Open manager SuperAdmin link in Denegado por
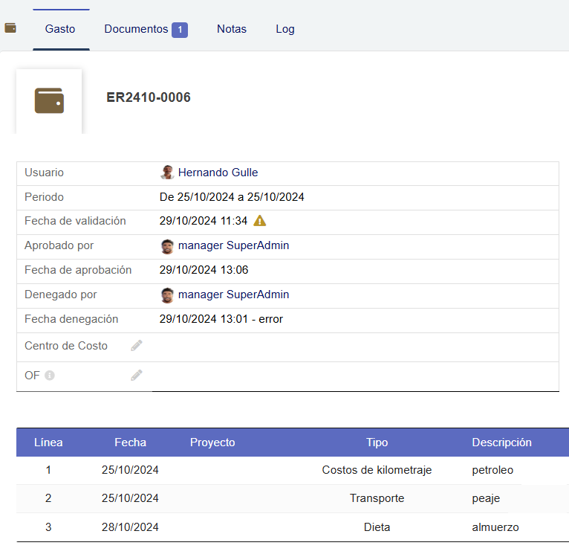569x560 pixels. click(x=233, y=295)
